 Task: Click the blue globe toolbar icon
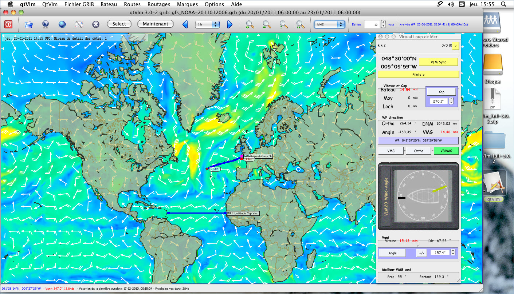[62, 24]
